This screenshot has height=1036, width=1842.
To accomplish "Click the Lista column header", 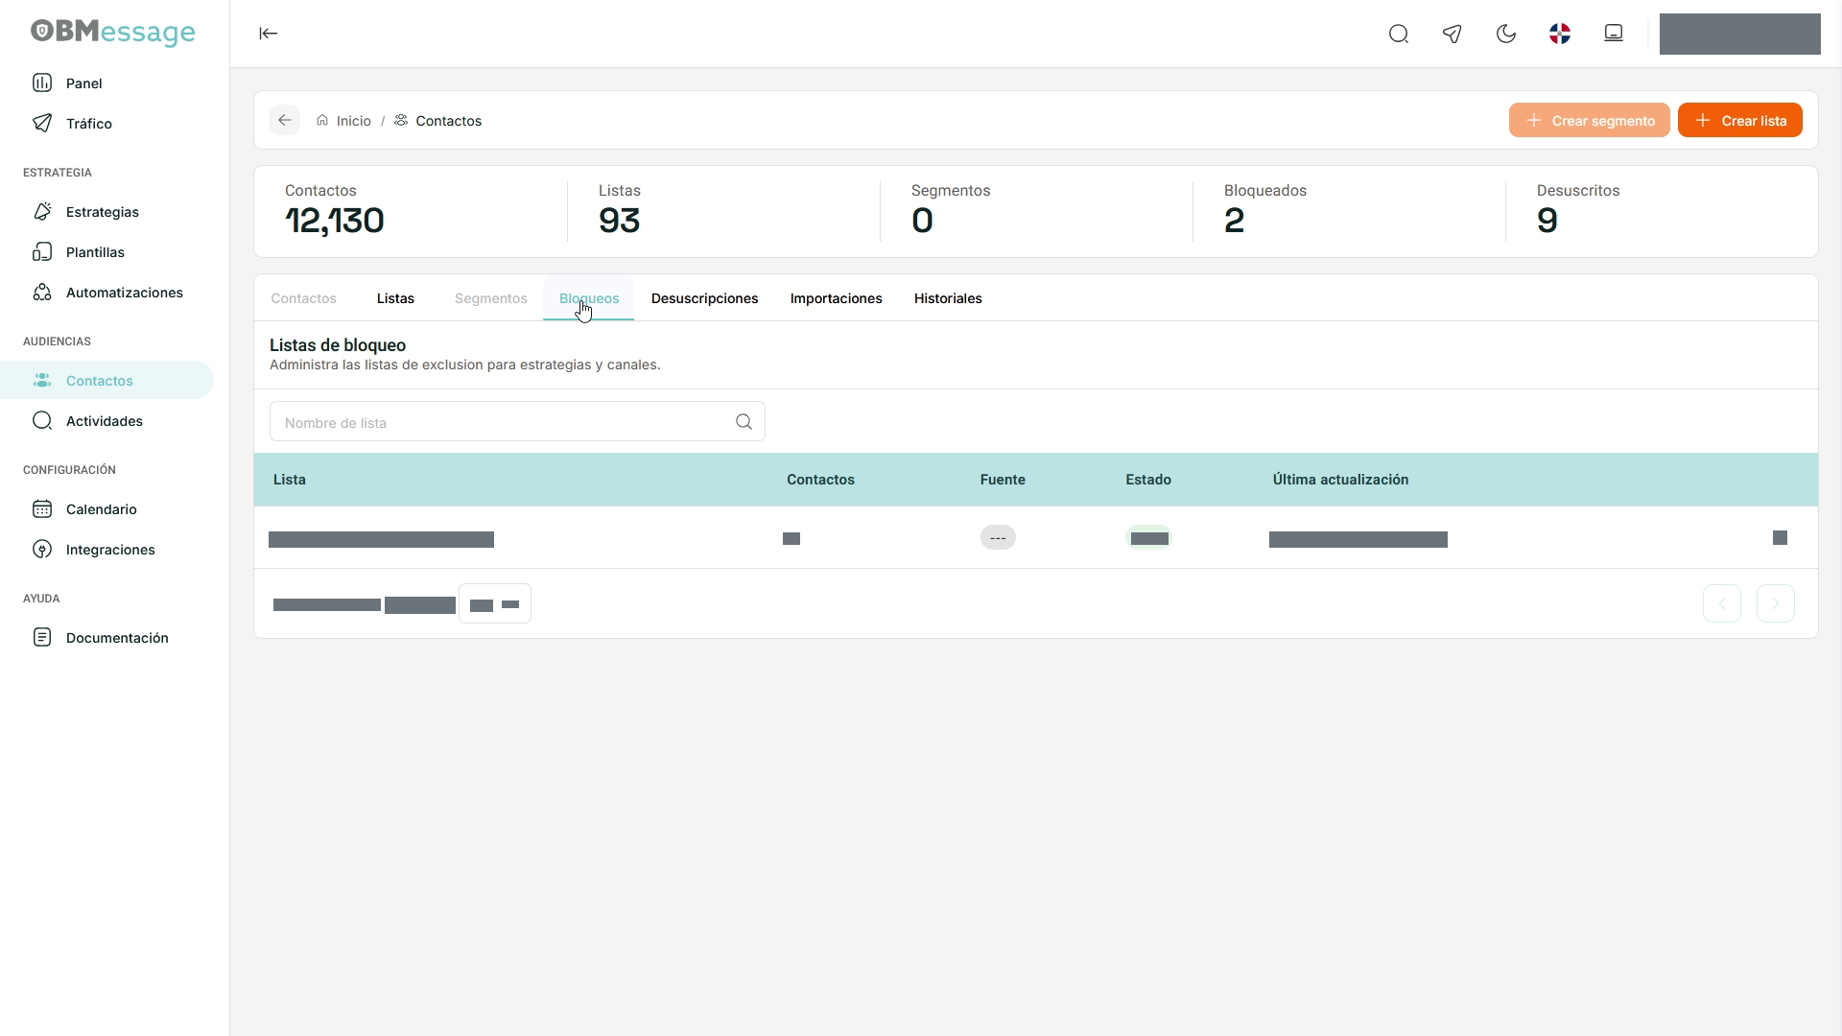I will pos(290,480).
